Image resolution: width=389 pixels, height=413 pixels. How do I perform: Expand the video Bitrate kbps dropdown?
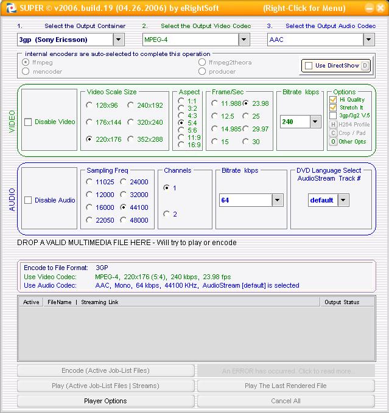315,122
